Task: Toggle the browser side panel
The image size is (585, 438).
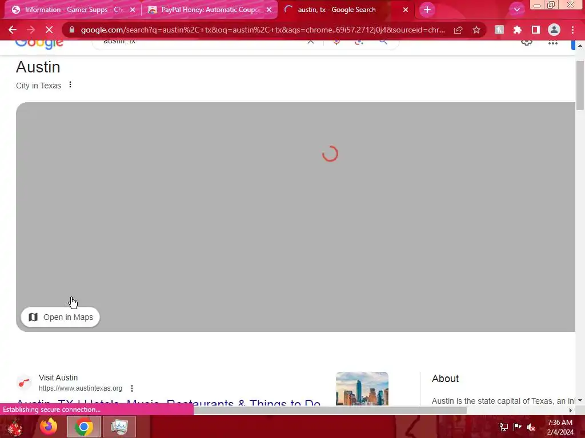Action: [536, 30]
